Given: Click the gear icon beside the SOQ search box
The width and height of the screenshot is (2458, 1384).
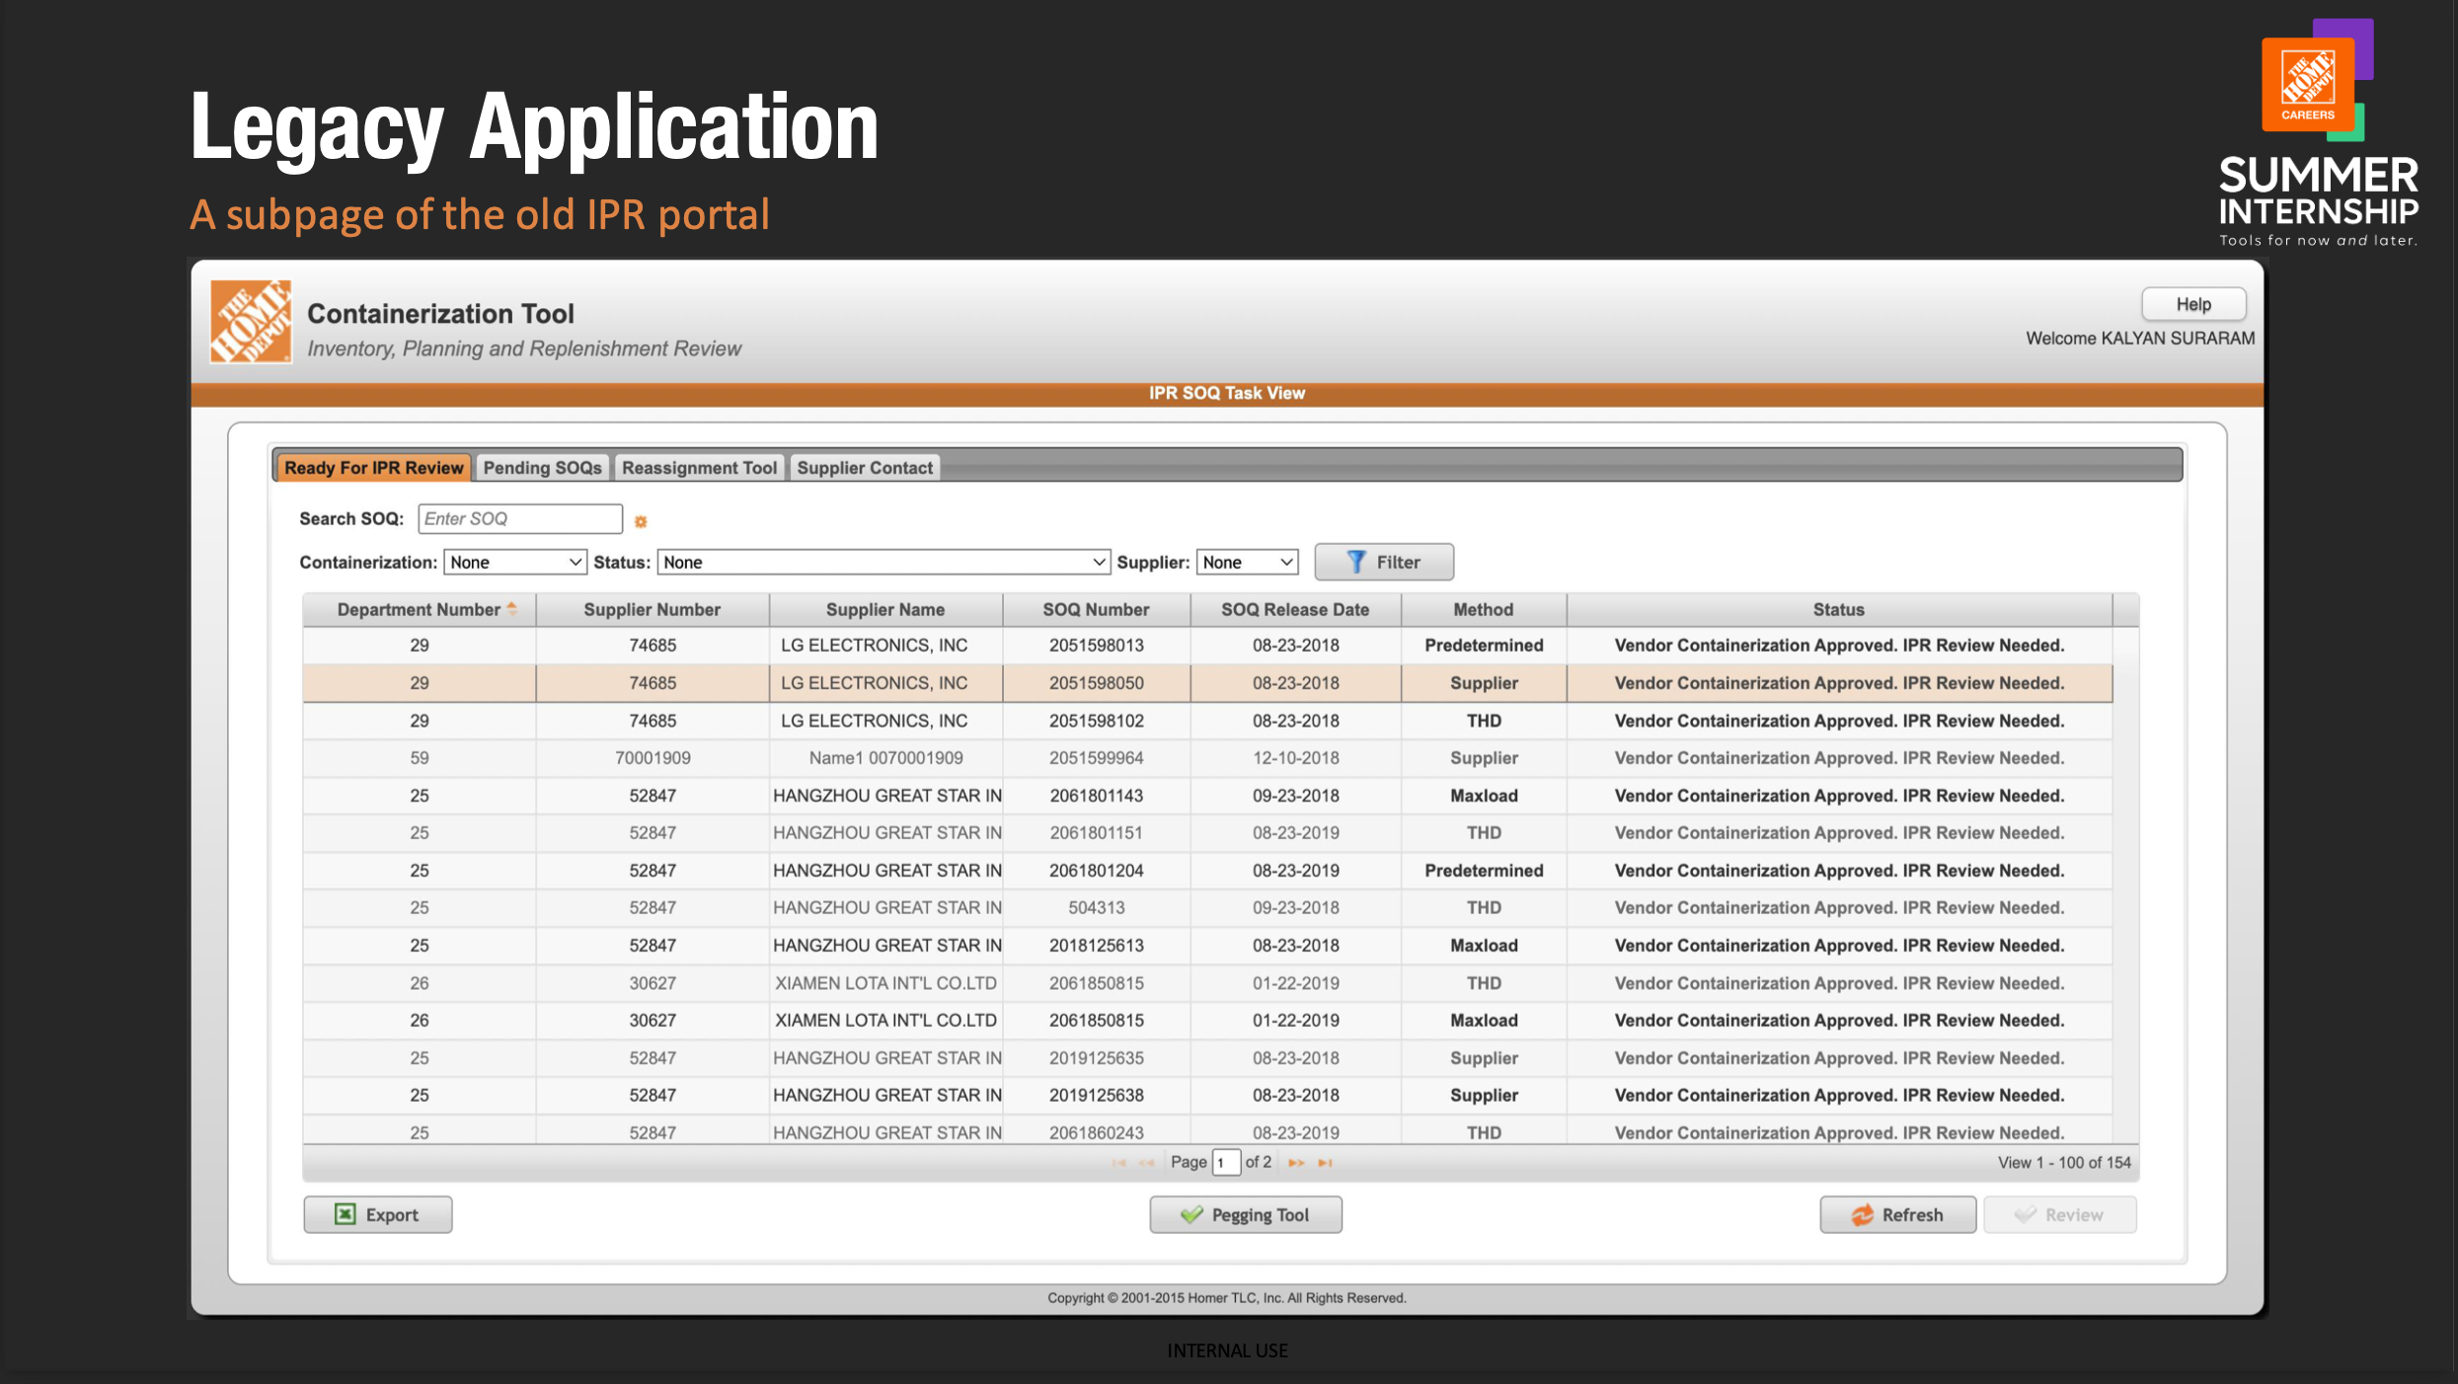Looking at the screenshot, I should pos(642,520).
